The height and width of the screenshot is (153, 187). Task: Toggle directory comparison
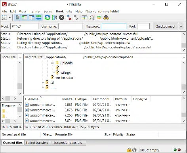coord(92,17)
